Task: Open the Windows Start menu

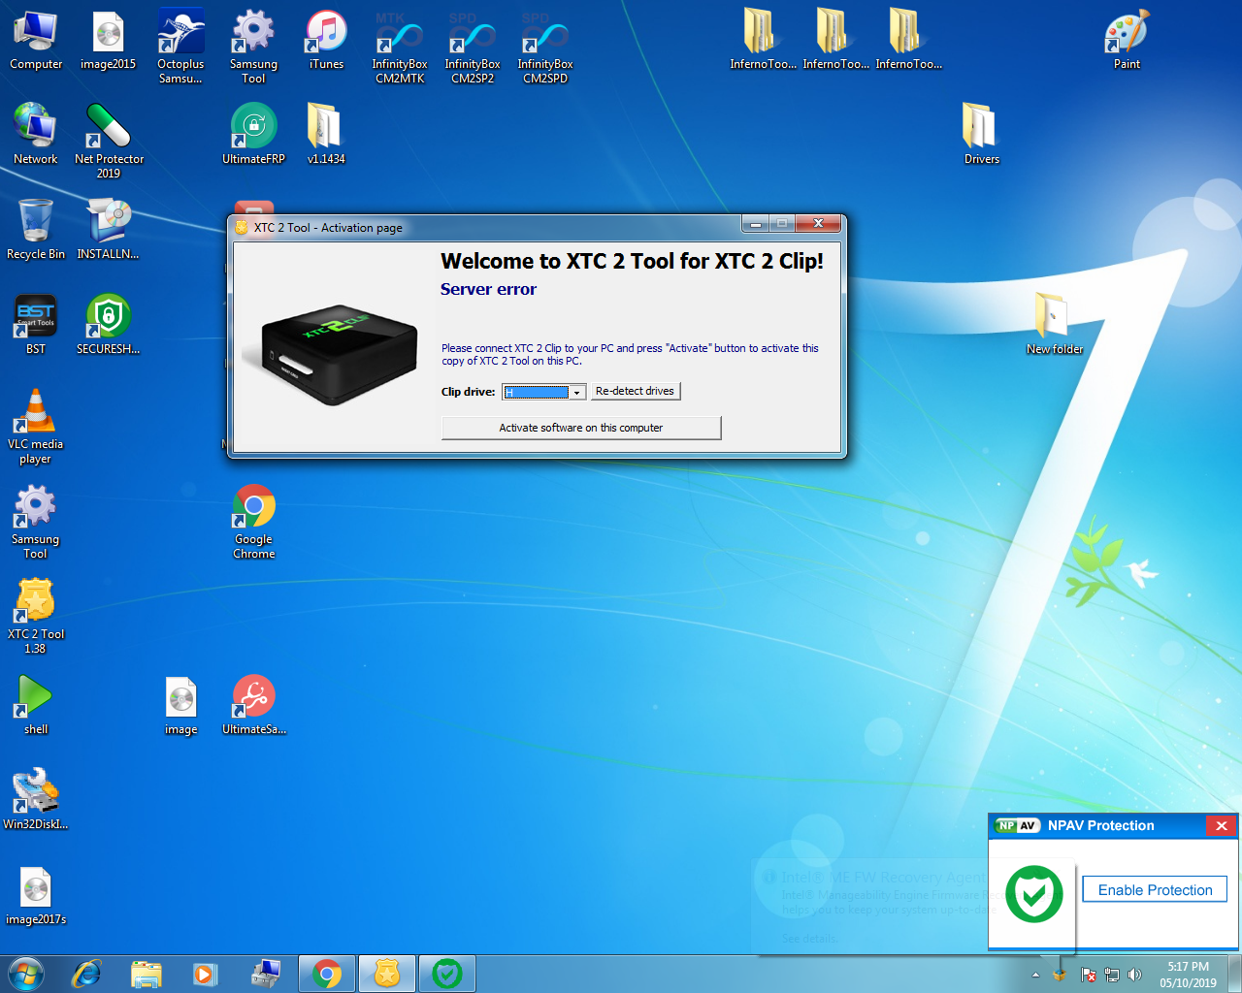Action: tap(26, 974)
